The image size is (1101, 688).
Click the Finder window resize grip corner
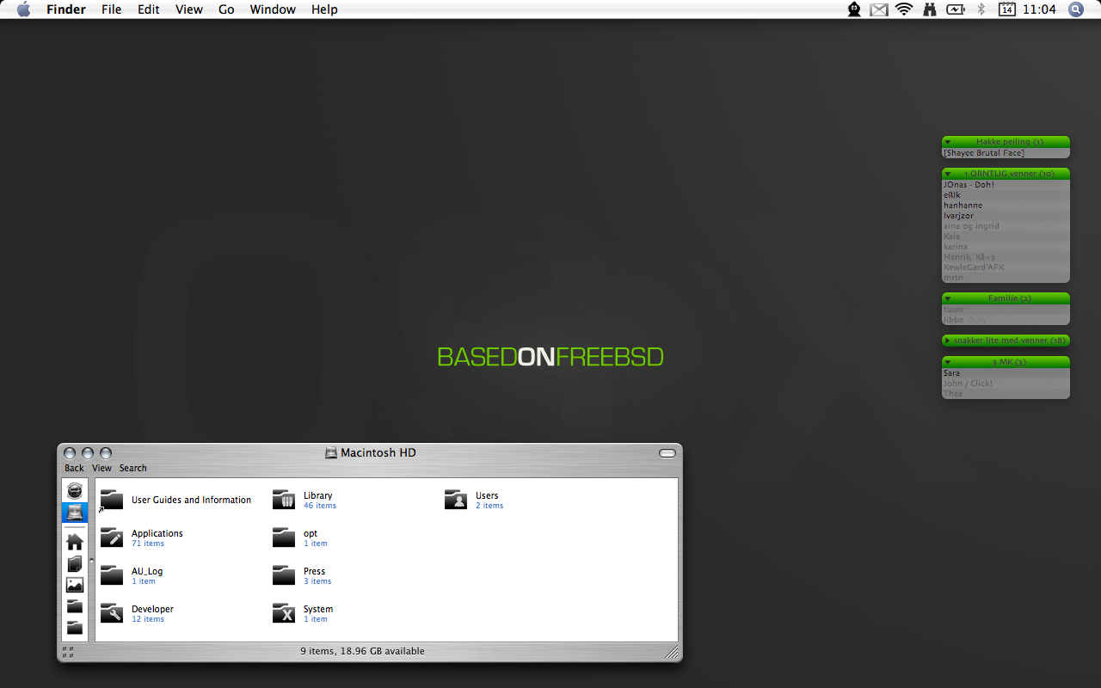pyautogui.click(x=672, y=653)
